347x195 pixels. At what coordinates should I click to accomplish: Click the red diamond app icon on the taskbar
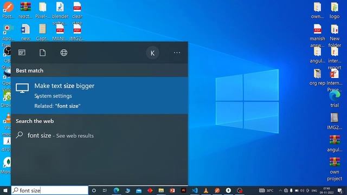tap(150, 190)
